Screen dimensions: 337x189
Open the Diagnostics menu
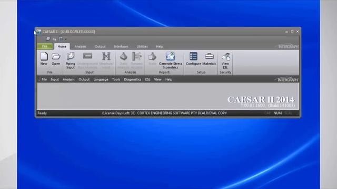click(x=132, y=79)
